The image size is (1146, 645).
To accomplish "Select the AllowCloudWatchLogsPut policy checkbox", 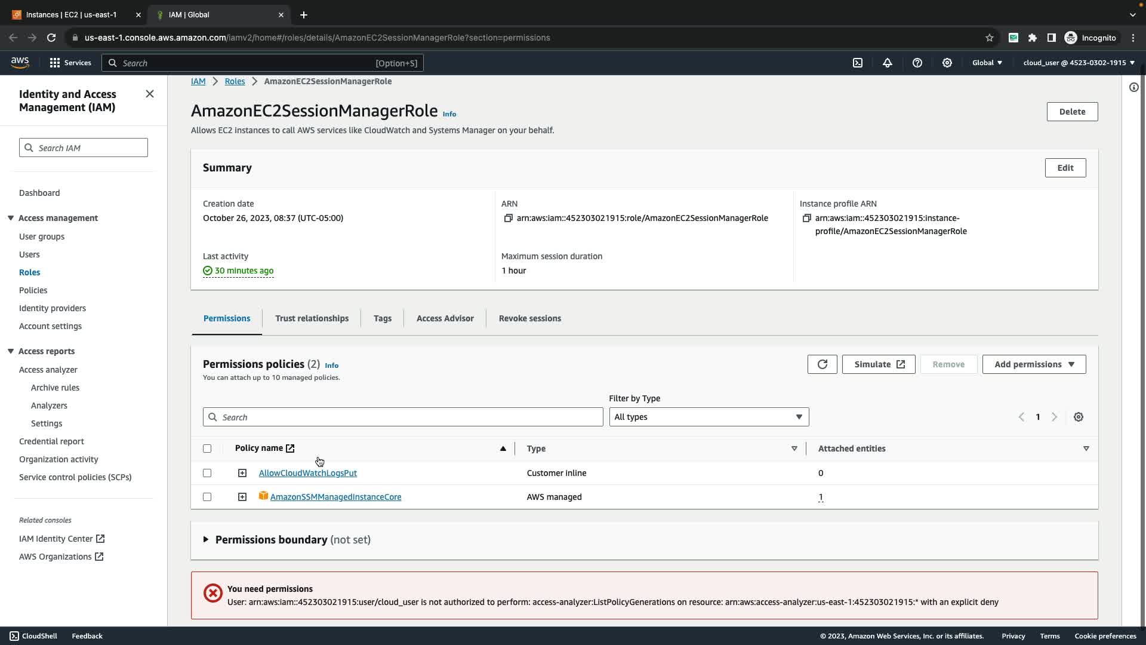I will tap(207, 473).
